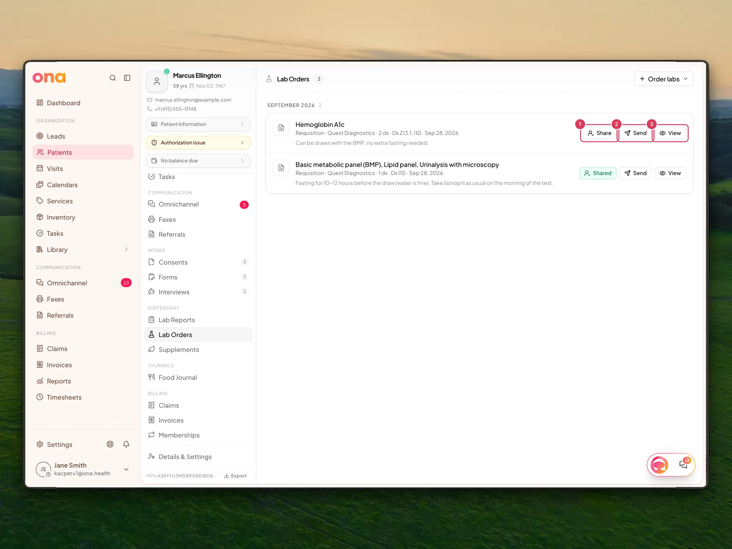The width and height of the screenshot is (732, 549).
Task: Open Memberships in patient menu
Action: click(x=198, y=435)
